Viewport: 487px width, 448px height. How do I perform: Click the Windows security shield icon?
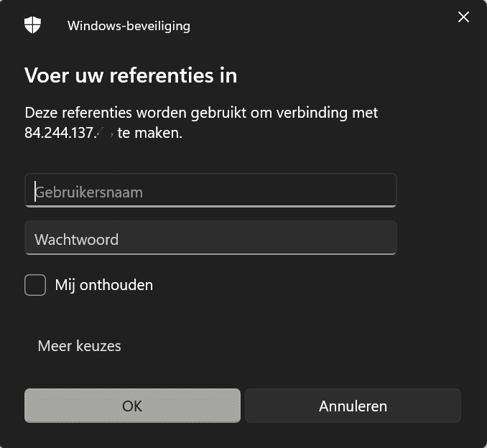point(32,25)
